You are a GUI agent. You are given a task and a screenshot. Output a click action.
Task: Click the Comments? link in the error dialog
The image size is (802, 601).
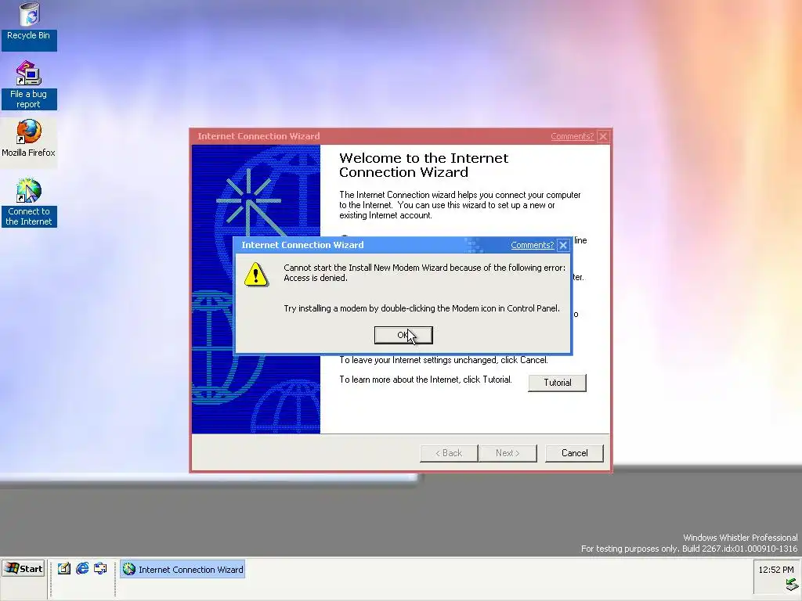pos(532,245)
